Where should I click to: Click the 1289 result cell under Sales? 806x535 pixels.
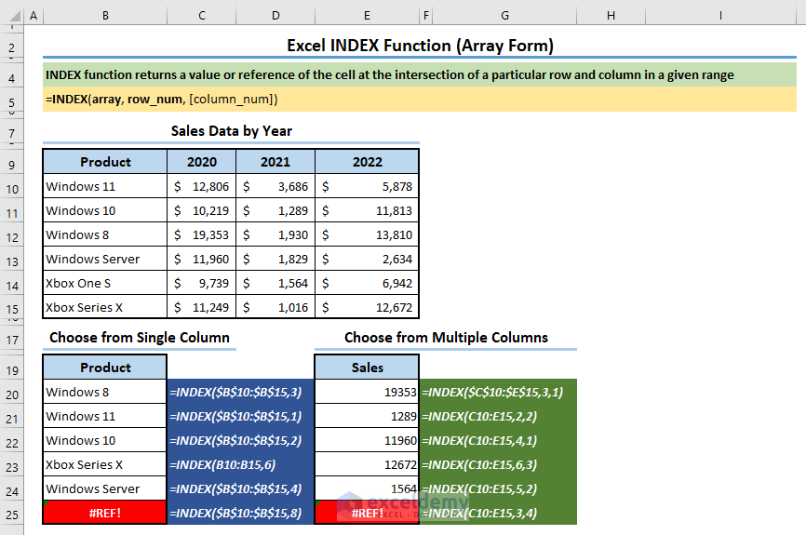[367, 416]
